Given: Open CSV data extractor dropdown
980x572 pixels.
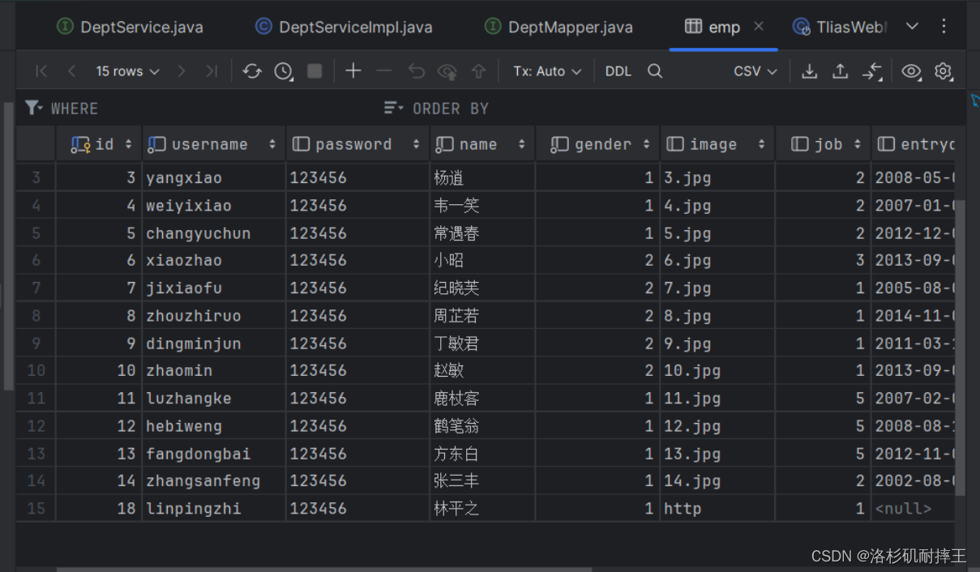Looking at the screenshot, I should 755,71.
